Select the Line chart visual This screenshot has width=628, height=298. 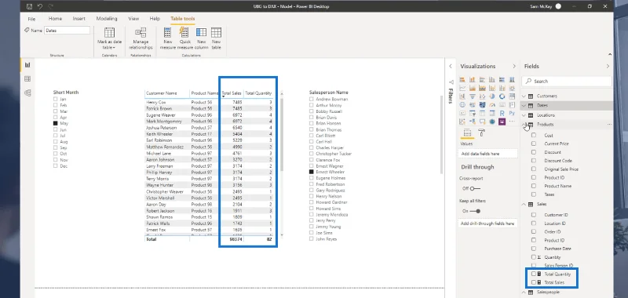(462, 88)
